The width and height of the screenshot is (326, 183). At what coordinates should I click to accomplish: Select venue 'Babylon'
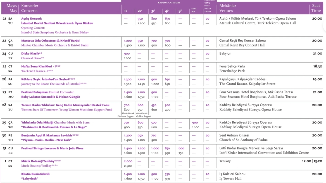pos(225,54)
